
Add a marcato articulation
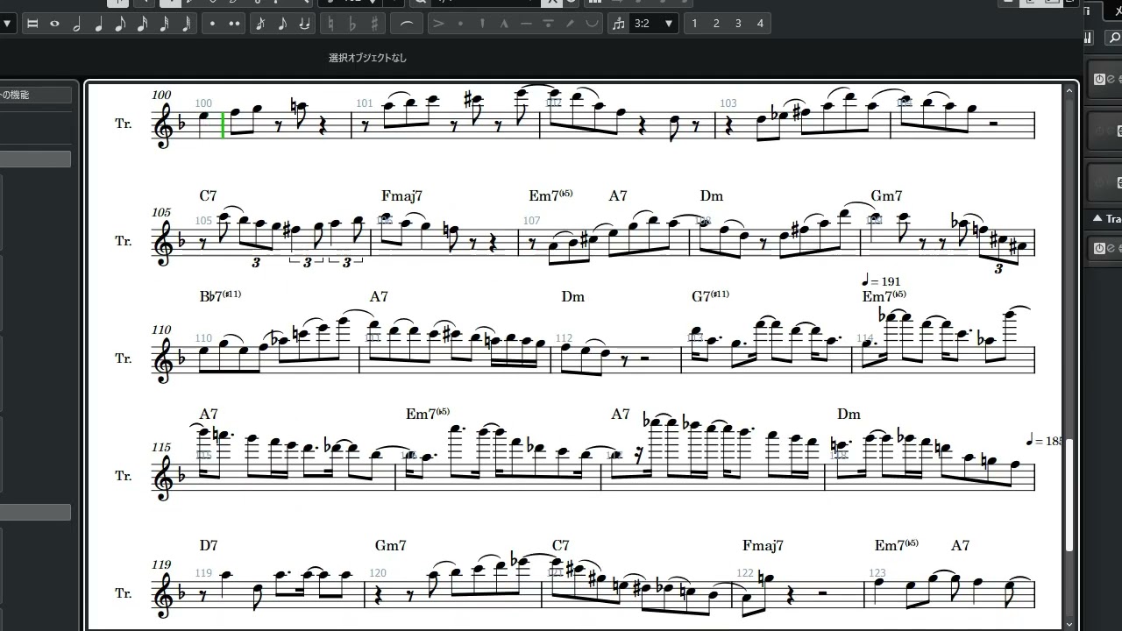[504, 24]
